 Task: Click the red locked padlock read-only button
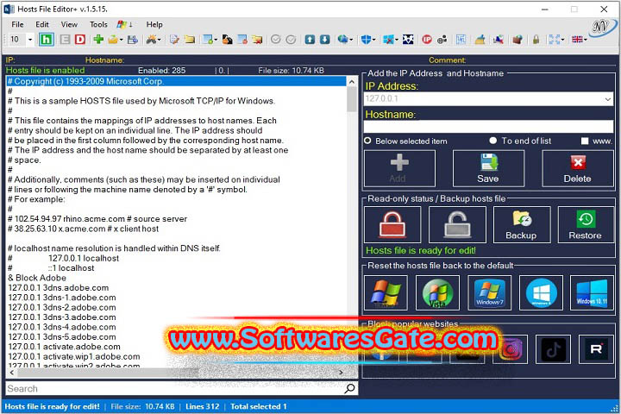pyautogui.click(x=392, y=224)
